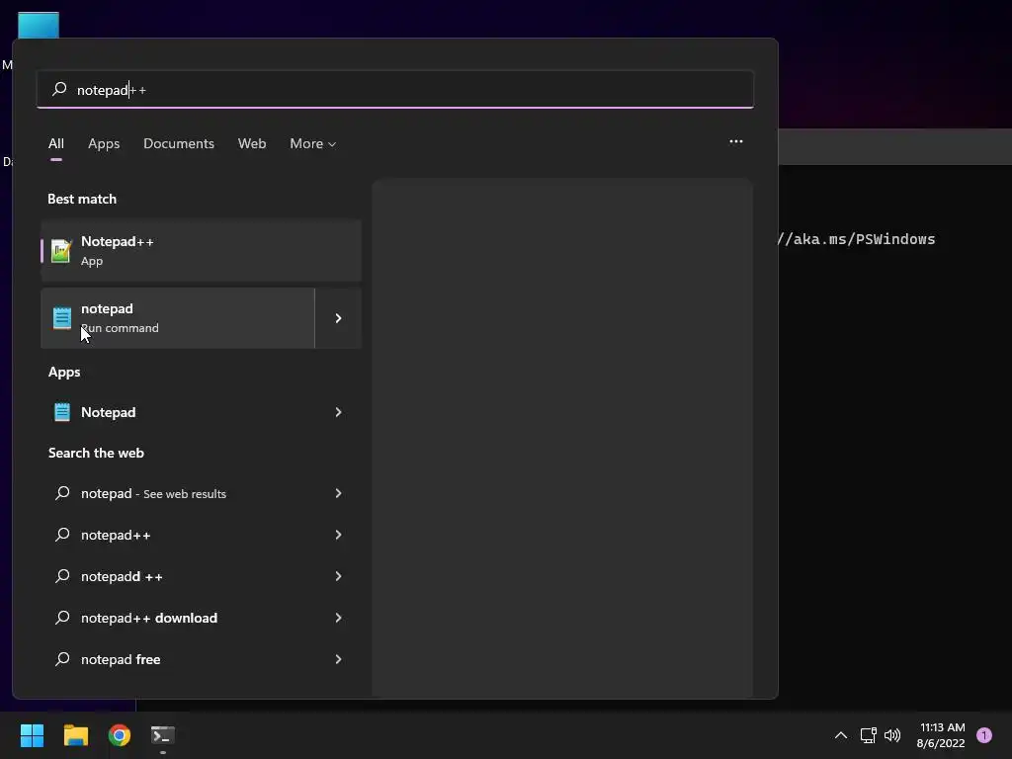This screenshot has height=759, width=1012.
Task: Expand the notepad Run command details arrow
Action: click(x=338, y=318)
